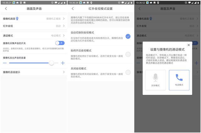Tap 自动切换到夜视模式 title text
This screenshot has height=133, width=201.
pos(82,33)
